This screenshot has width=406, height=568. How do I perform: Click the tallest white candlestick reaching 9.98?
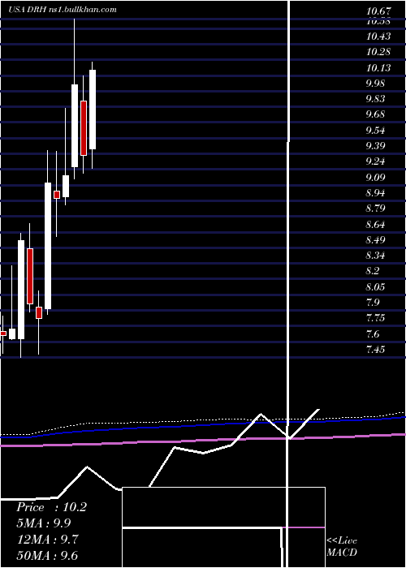coord(75,126)
